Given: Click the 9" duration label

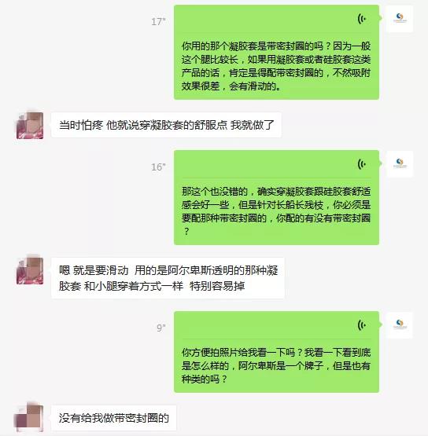Looking at the screenshot, I should [x=161, y=328].
